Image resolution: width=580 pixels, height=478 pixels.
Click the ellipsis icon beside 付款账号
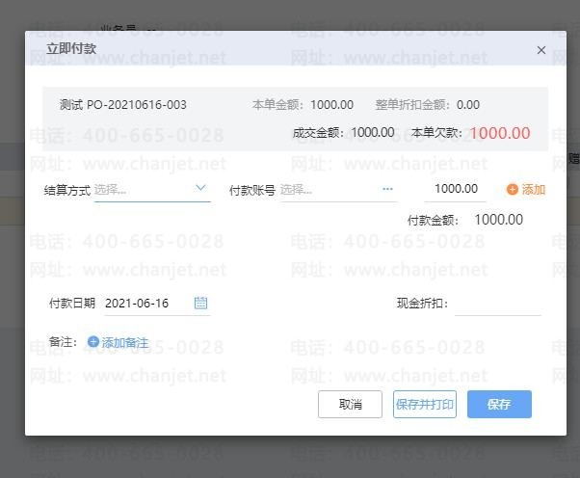point(387,190)
